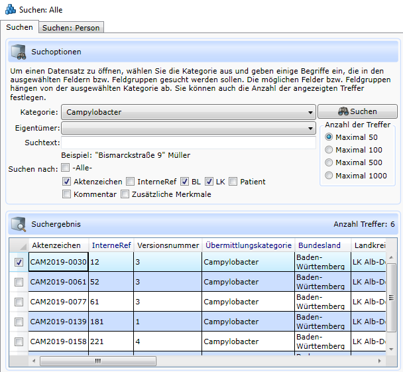The height and width of the screenshot is (372, 403).
Task: Select the 'Maximal 100' radio button
Action: [x=329, y=150]
